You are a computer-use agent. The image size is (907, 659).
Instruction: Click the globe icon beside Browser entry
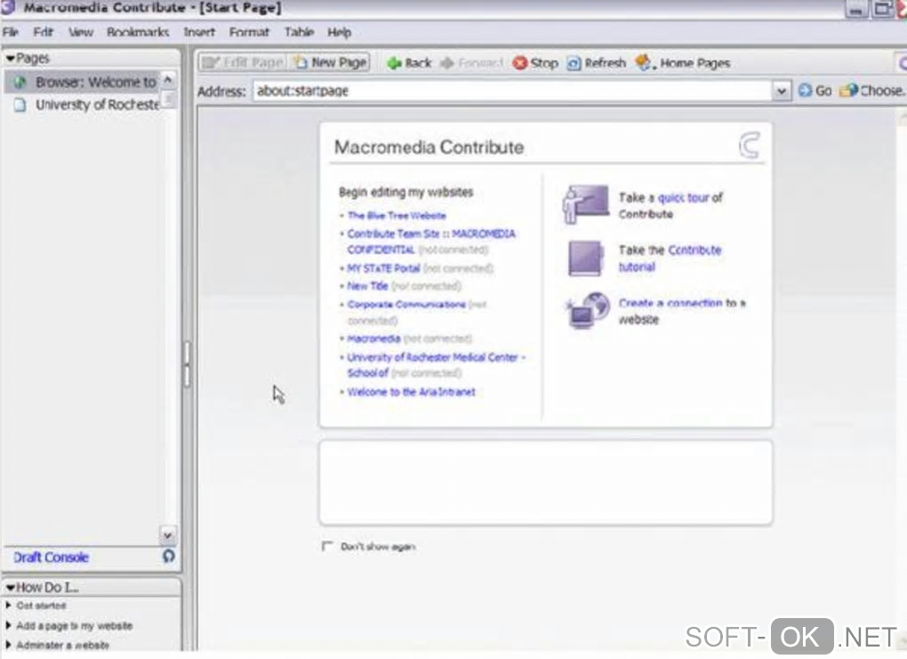20,82
